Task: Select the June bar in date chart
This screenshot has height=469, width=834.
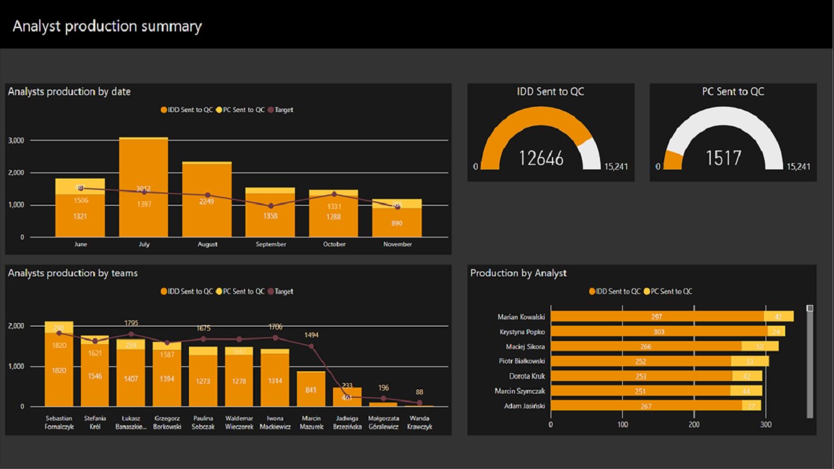Action: [x=80, y=208]
